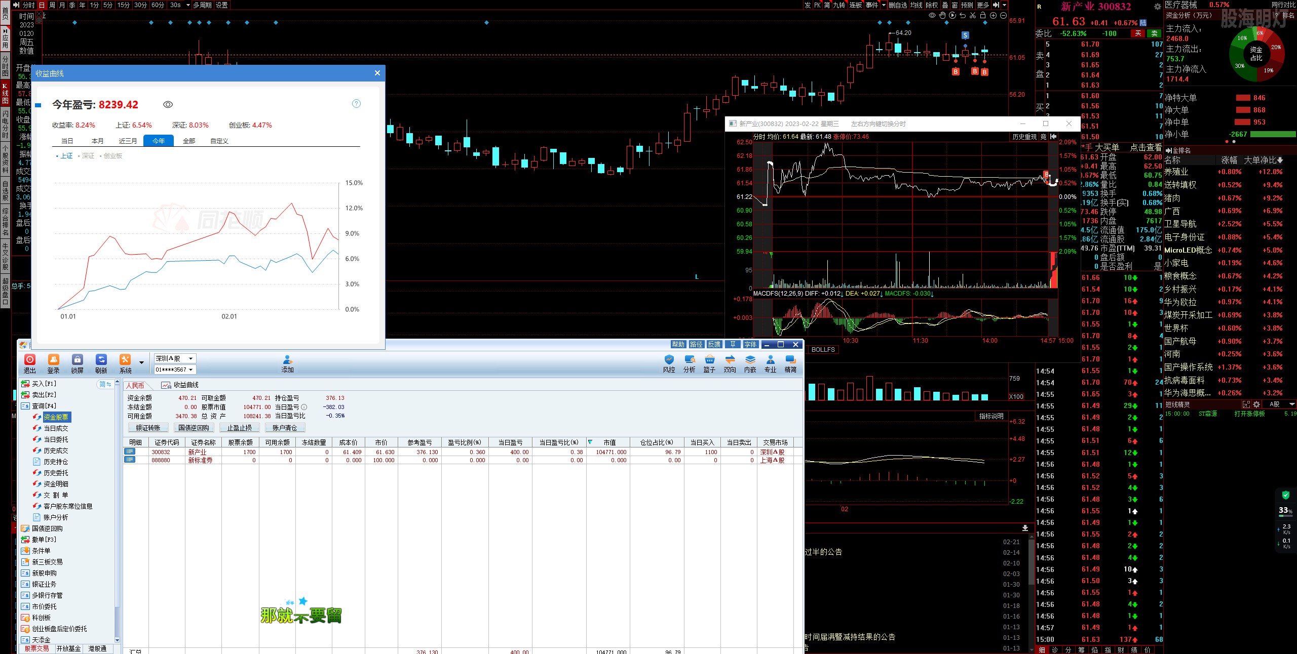
Task: Switch to 周 weekly K-line period
Action: point(52,5)
